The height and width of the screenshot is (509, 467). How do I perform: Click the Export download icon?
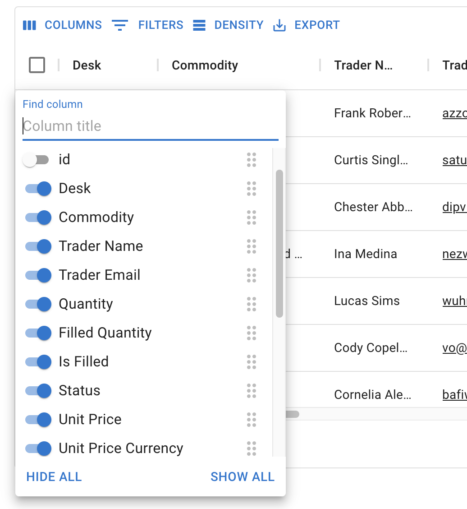(279, 25)
